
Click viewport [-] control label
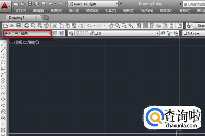(12, 42)
